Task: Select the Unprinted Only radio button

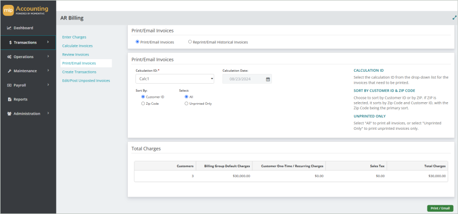Action: point(187,104)
